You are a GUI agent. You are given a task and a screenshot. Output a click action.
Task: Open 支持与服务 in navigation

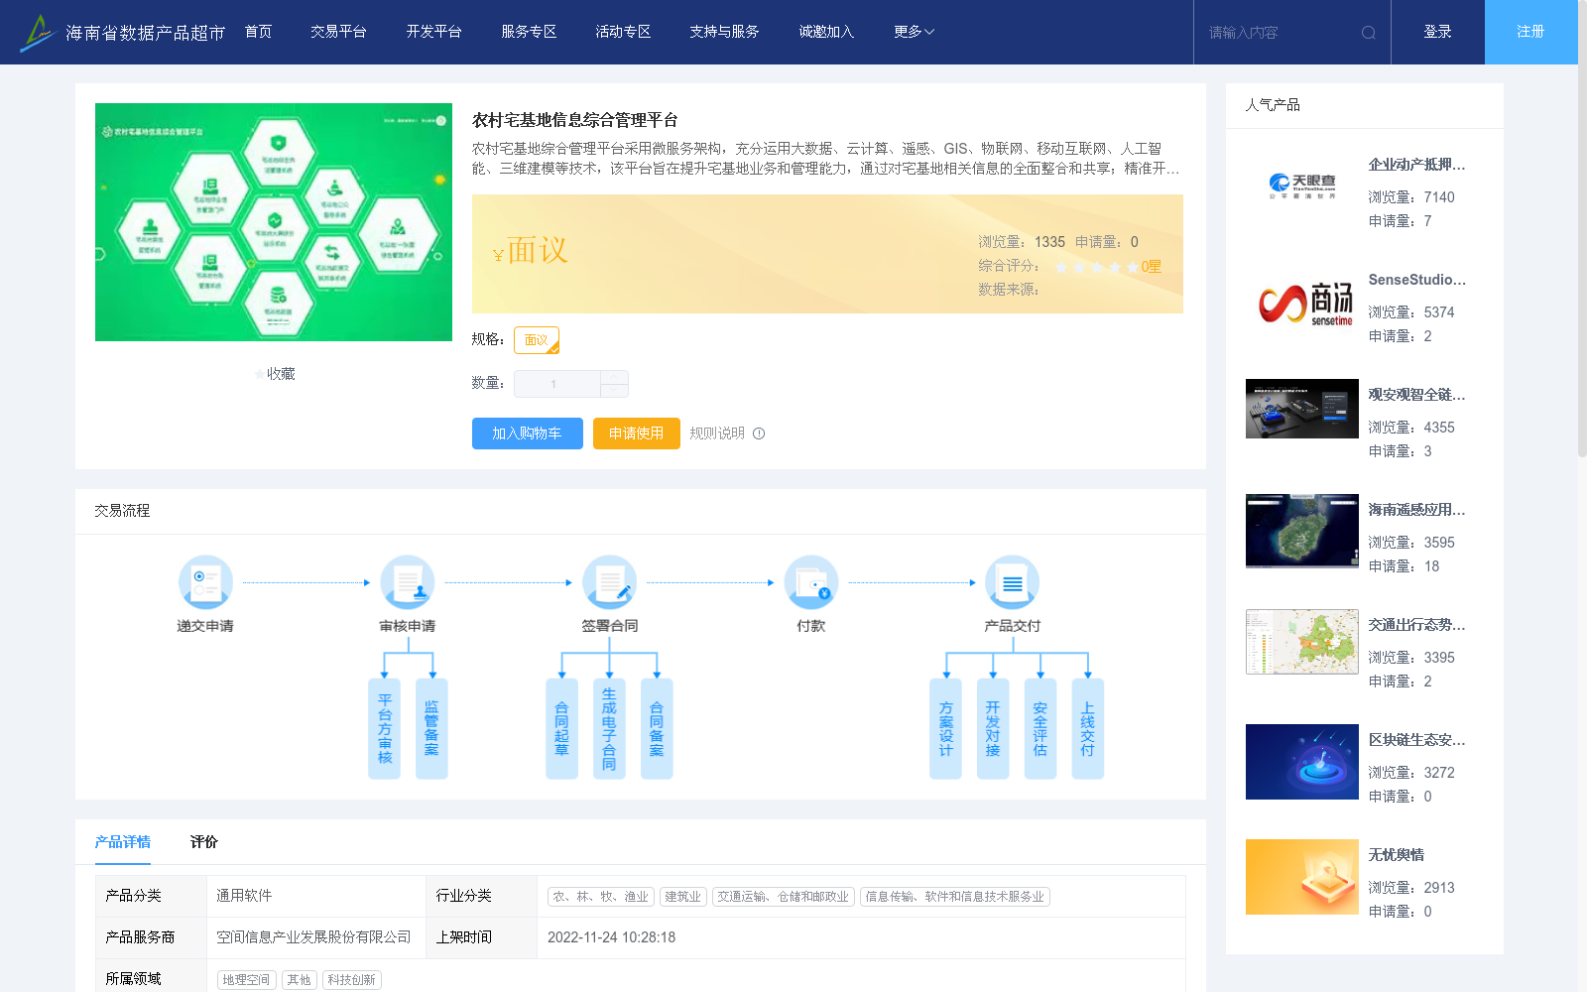724,32
